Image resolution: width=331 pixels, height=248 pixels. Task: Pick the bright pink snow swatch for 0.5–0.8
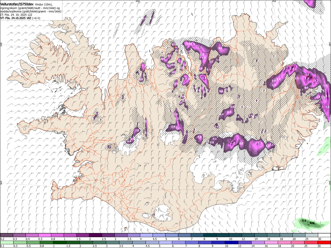coord(45,235)
